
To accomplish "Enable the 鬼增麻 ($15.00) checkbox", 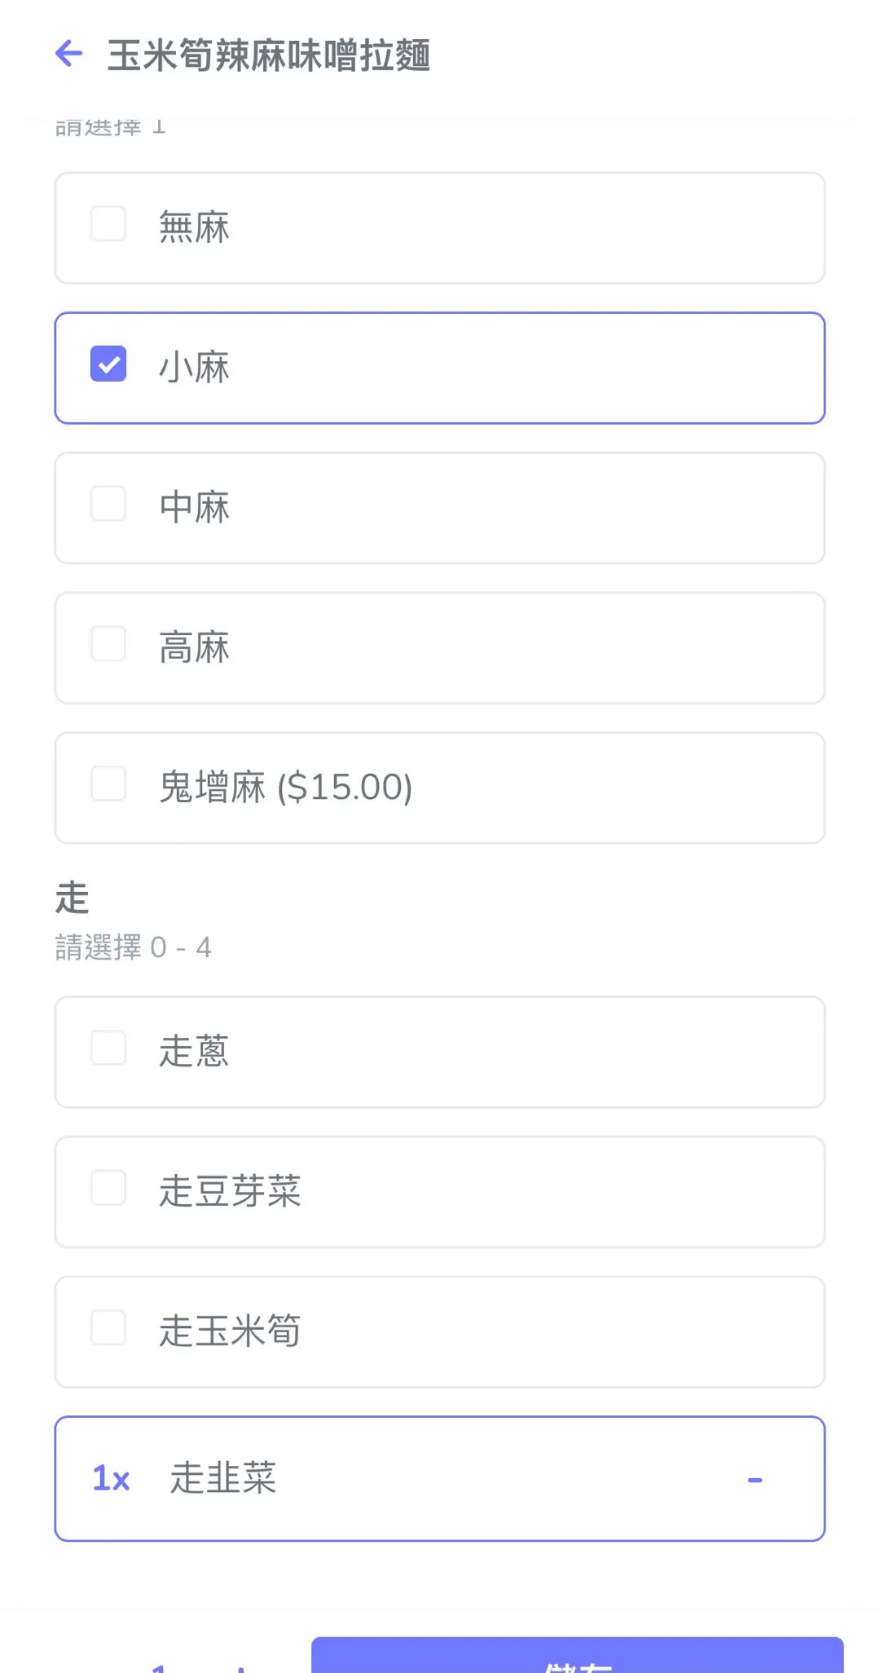I will click(108, 784).
